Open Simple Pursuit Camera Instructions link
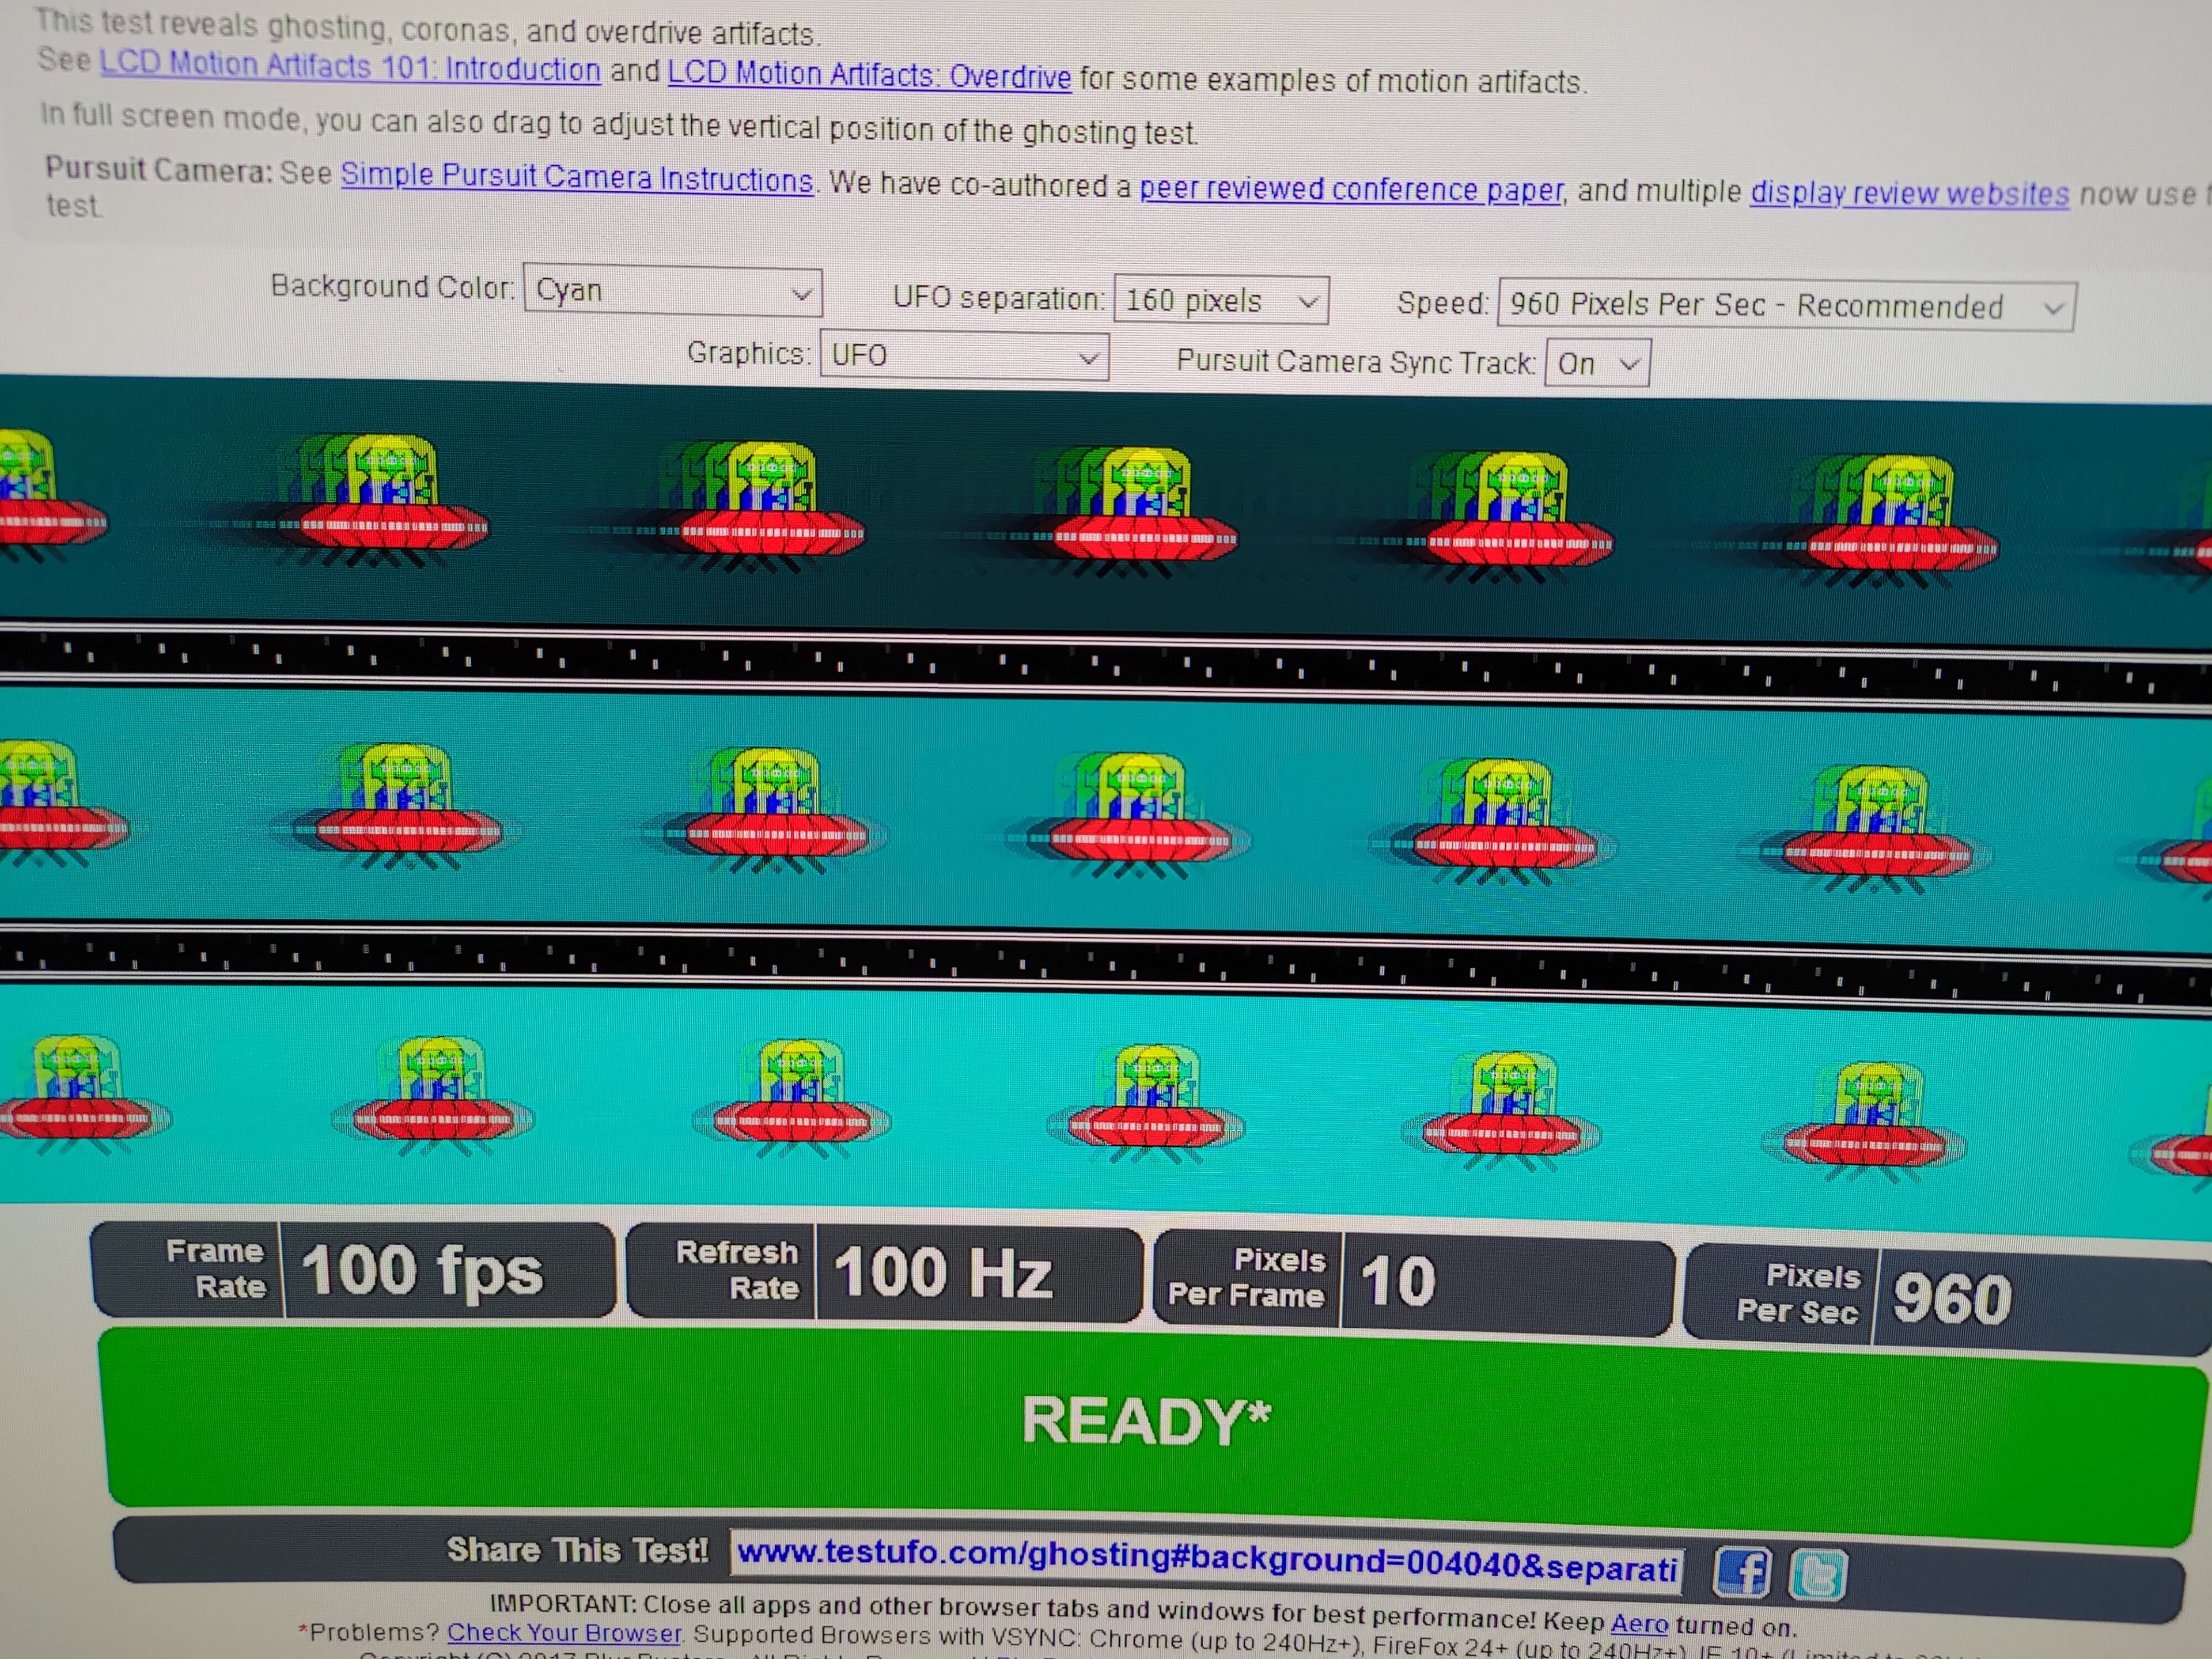 pyautogui.click(x=576, y=178)
